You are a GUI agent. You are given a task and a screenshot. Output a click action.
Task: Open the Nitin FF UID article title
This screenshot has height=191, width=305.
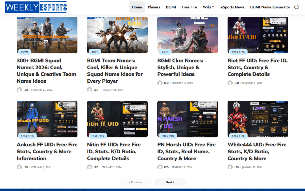(114, 151)
